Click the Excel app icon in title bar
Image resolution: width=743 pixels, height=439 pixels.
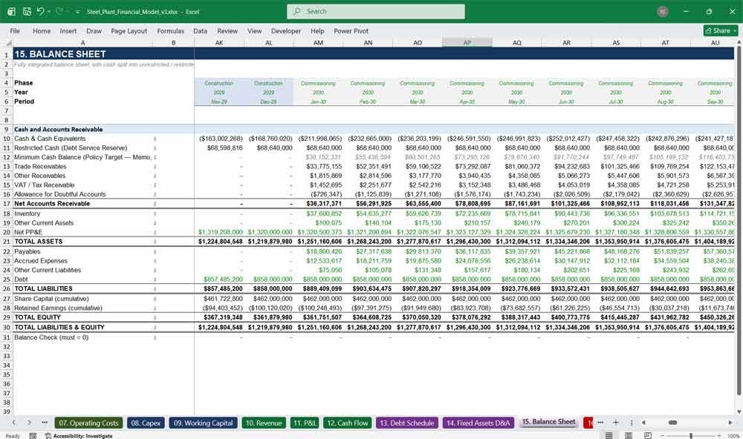point(11,11)
